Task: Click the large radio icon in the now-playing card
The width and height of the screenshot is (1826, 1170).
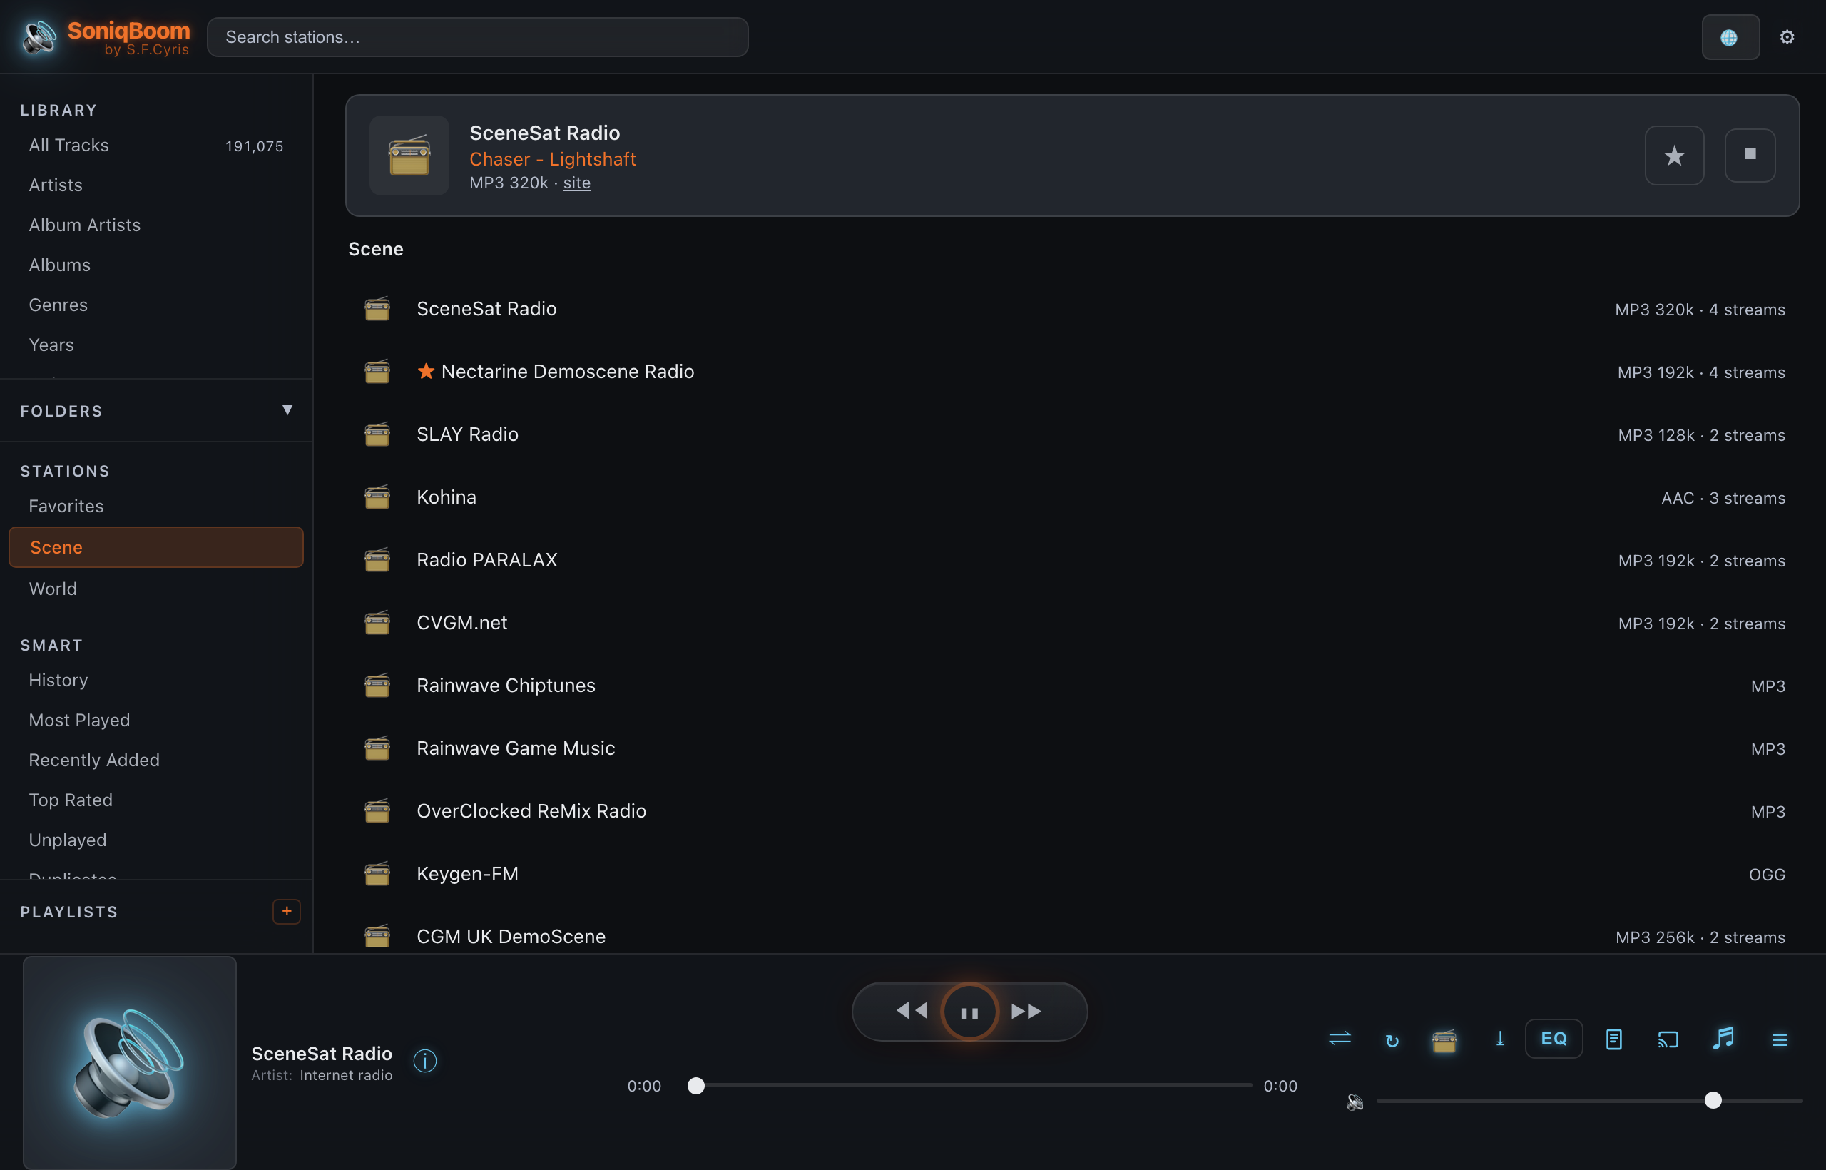Action: pos(409,155)
